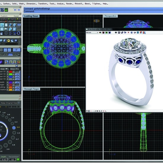Click the purple gem icon in lower toolbar
This screenshot has width=163, height=163.
click(x=1, y=62)
